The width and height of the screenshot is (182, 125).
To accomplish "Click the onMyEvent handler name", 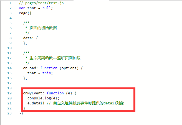I will tap(33, 93).
